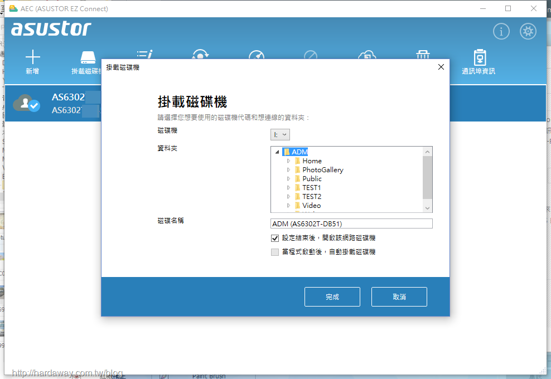551x379 pixels.
Task: Minimize the AEC window
Action: 483,8
